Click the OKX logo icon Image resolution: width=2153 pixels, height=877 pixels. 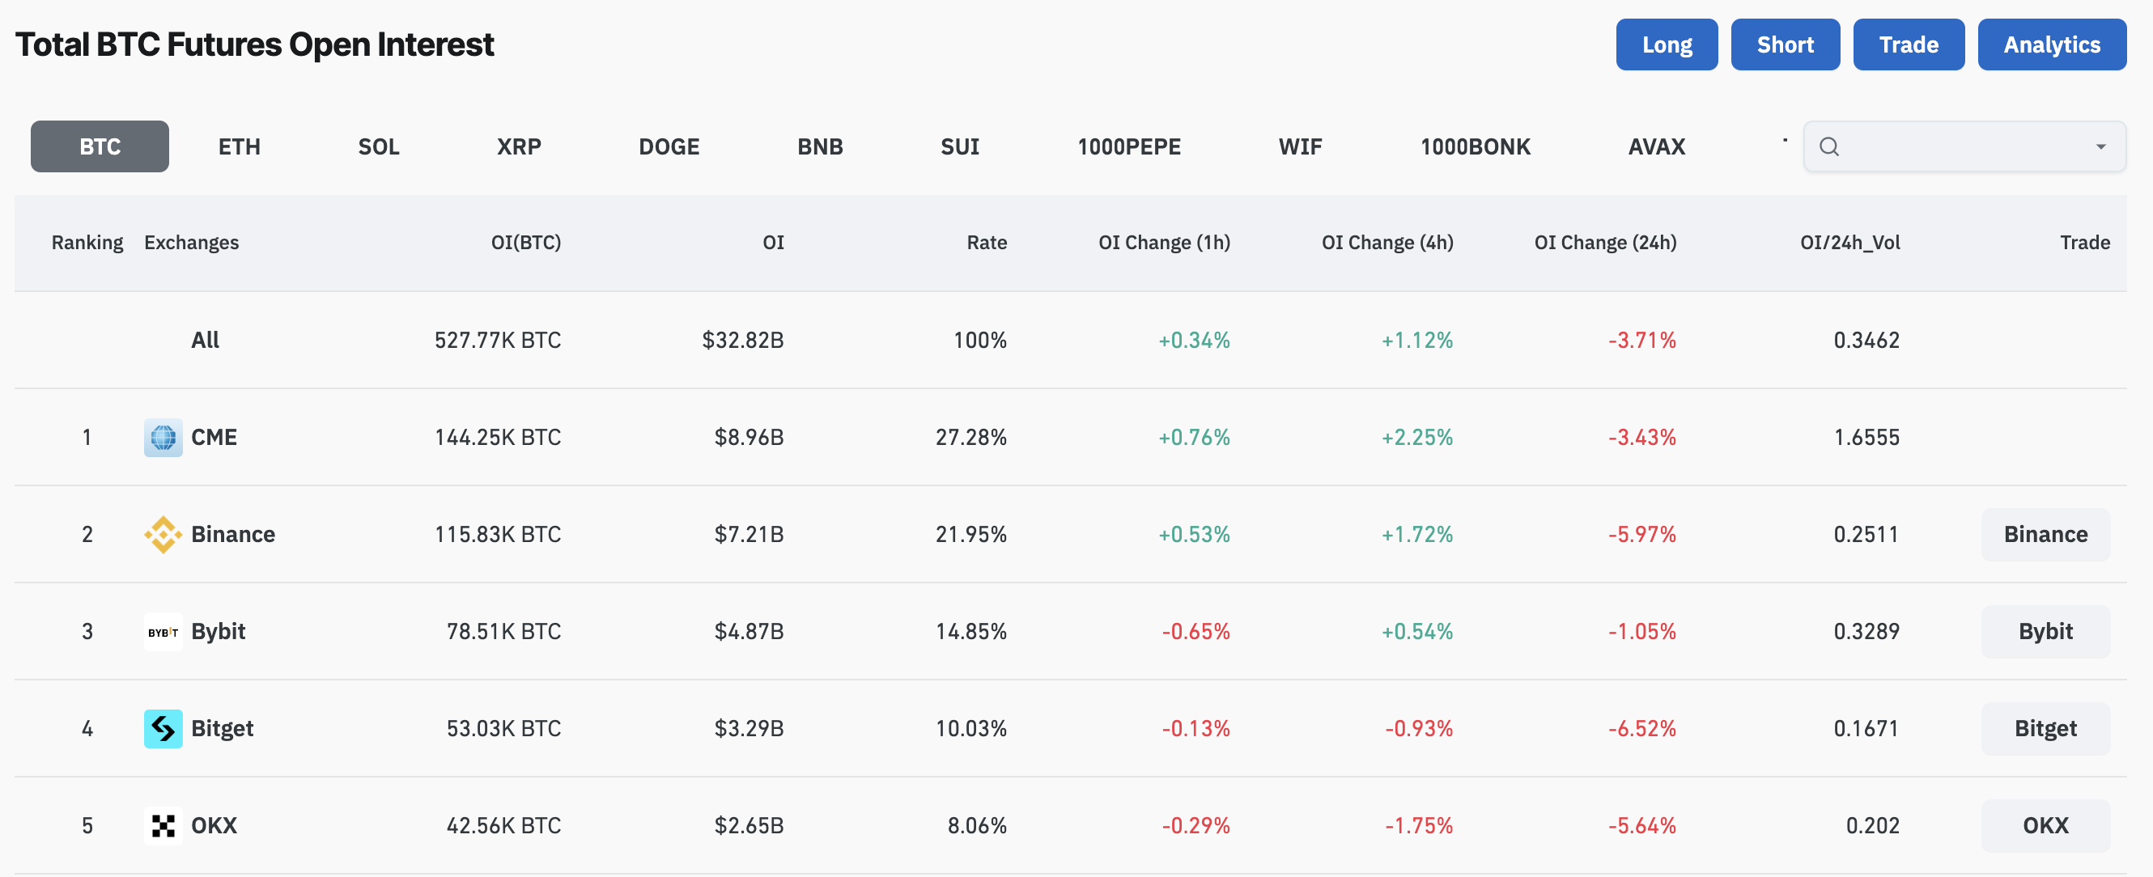pos(163,825)
